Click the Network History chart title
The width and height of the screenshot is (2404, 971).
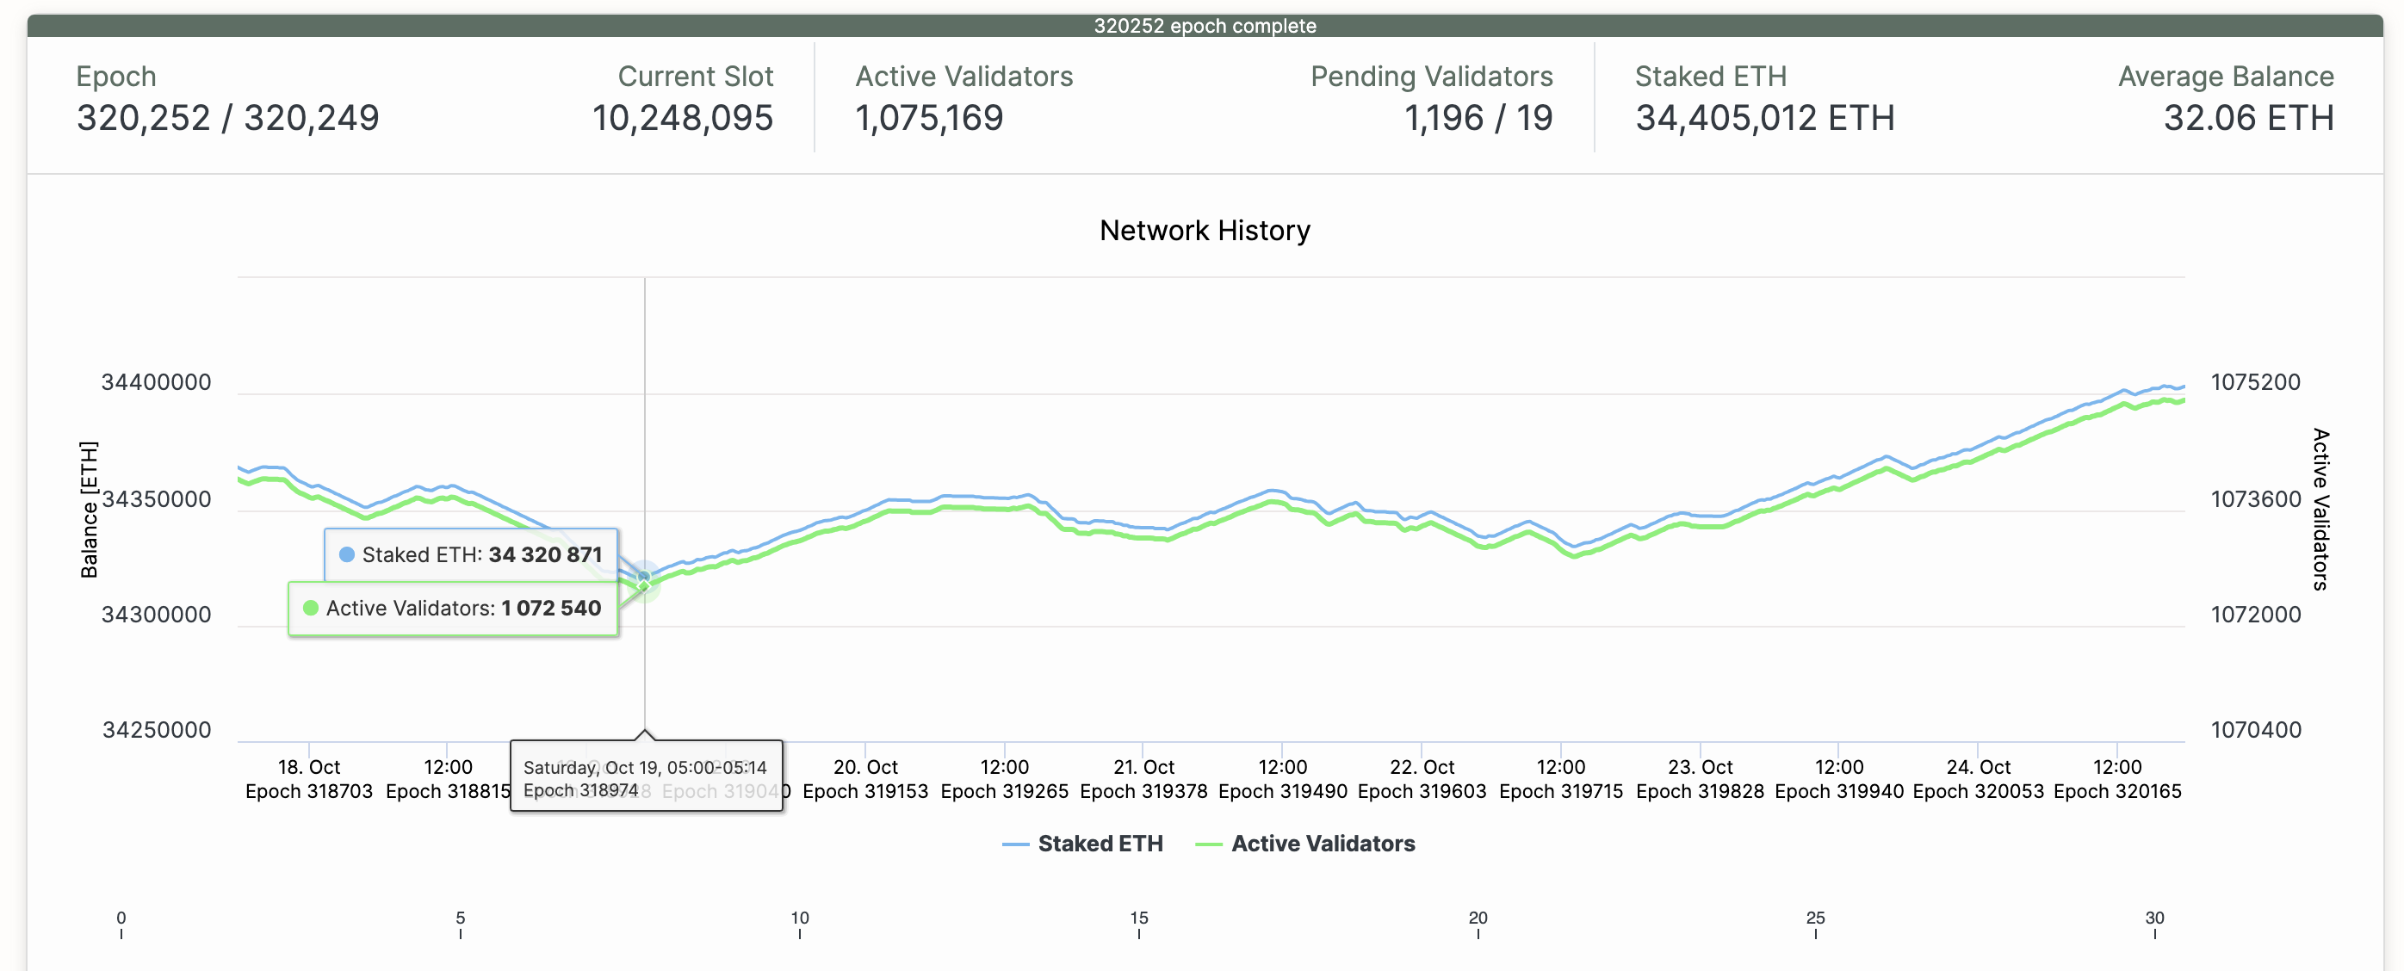(x=1204, y=231)
